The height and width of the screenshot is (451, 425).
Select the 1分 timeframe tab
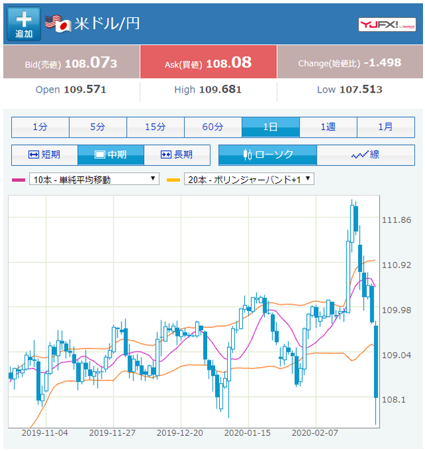41,127
